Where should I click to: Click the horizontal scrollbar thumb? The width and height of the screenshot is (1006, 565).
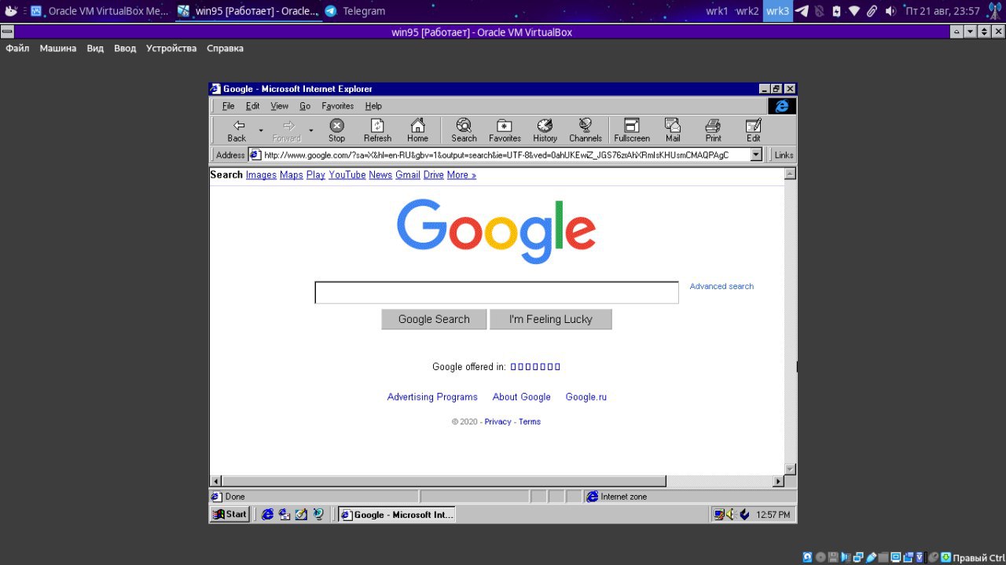(444, 481)
